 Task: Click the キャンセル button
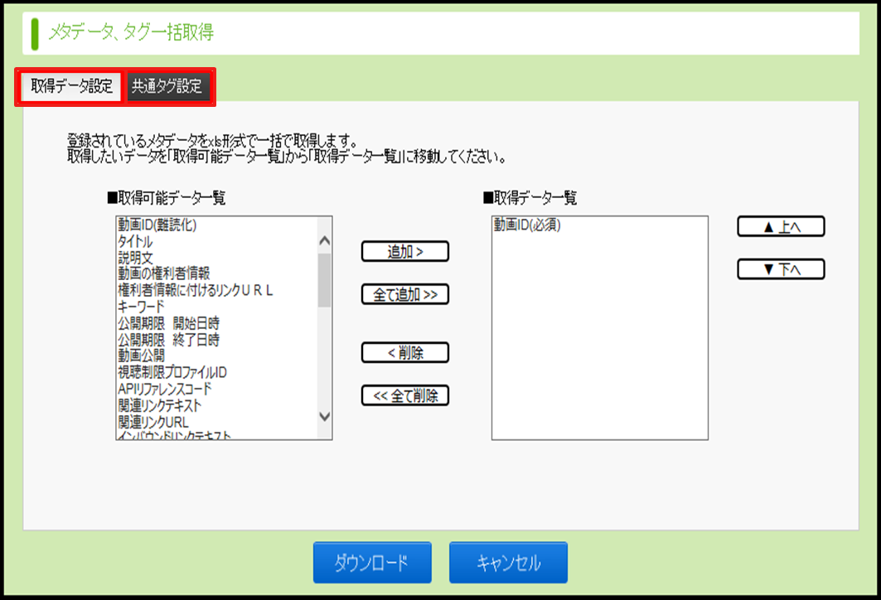coord(508,564)
